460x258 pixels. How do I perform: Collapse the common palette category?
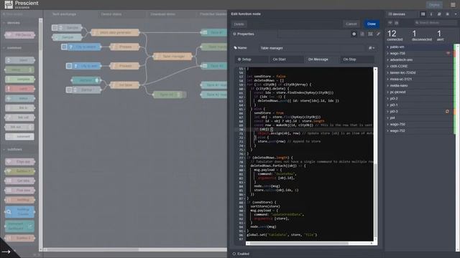(12, 48)
